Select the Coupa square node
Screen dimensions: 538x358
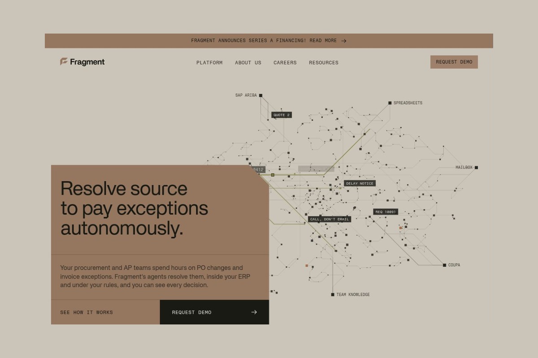coord(444,265)
